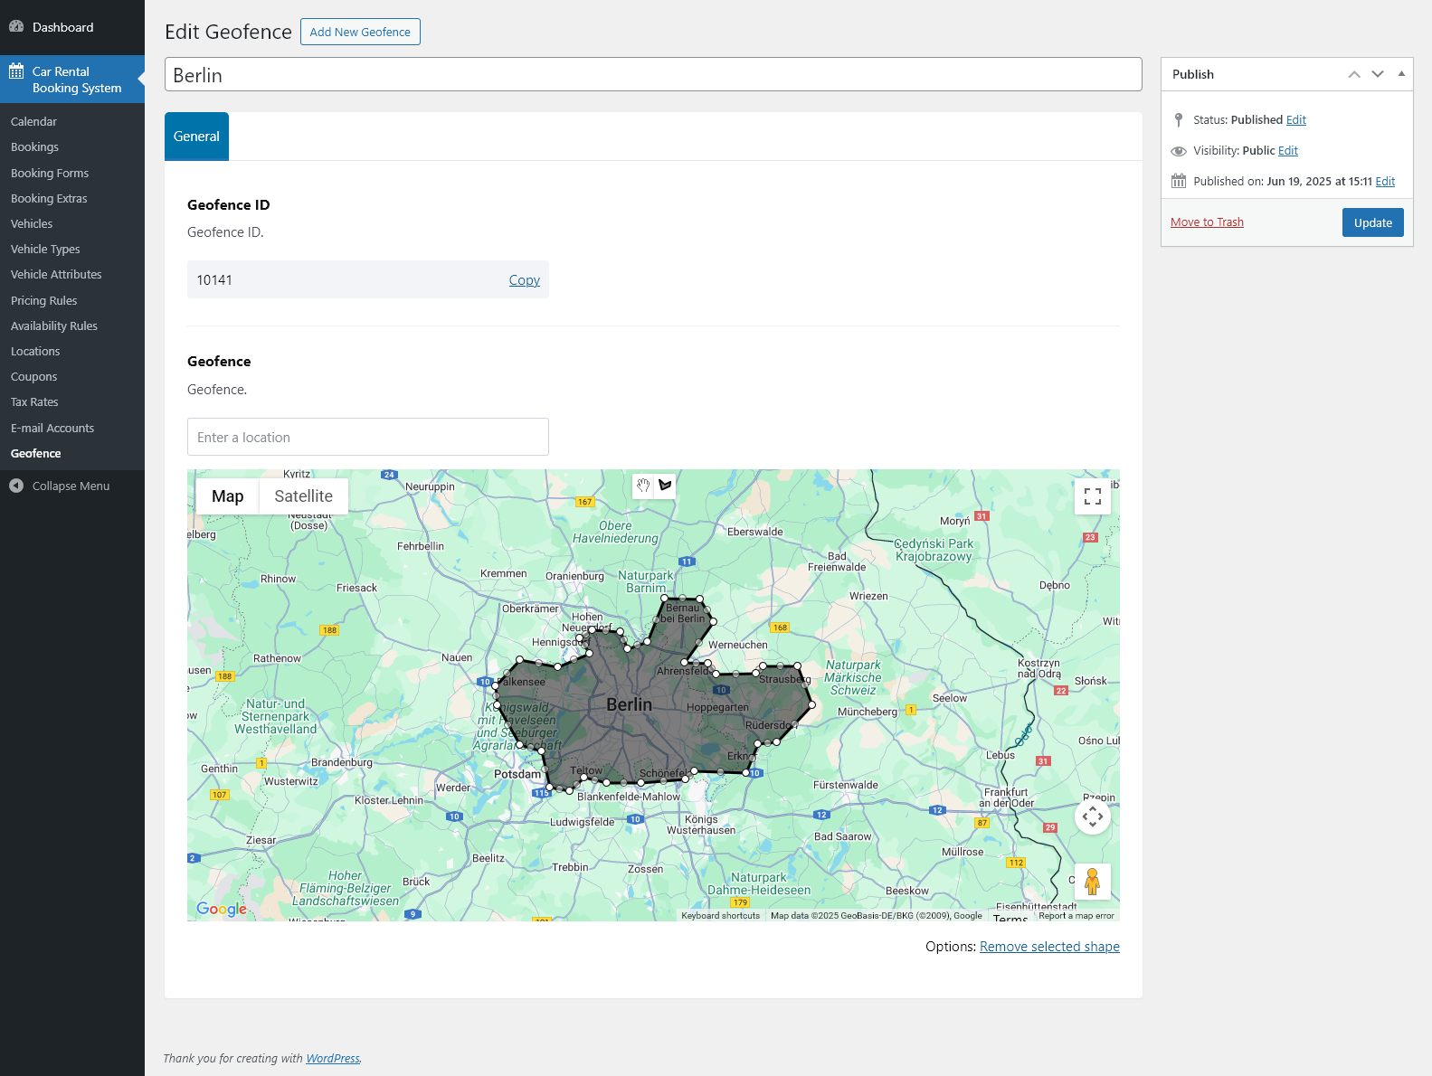Move the Publish panel down

point(1378,74)
